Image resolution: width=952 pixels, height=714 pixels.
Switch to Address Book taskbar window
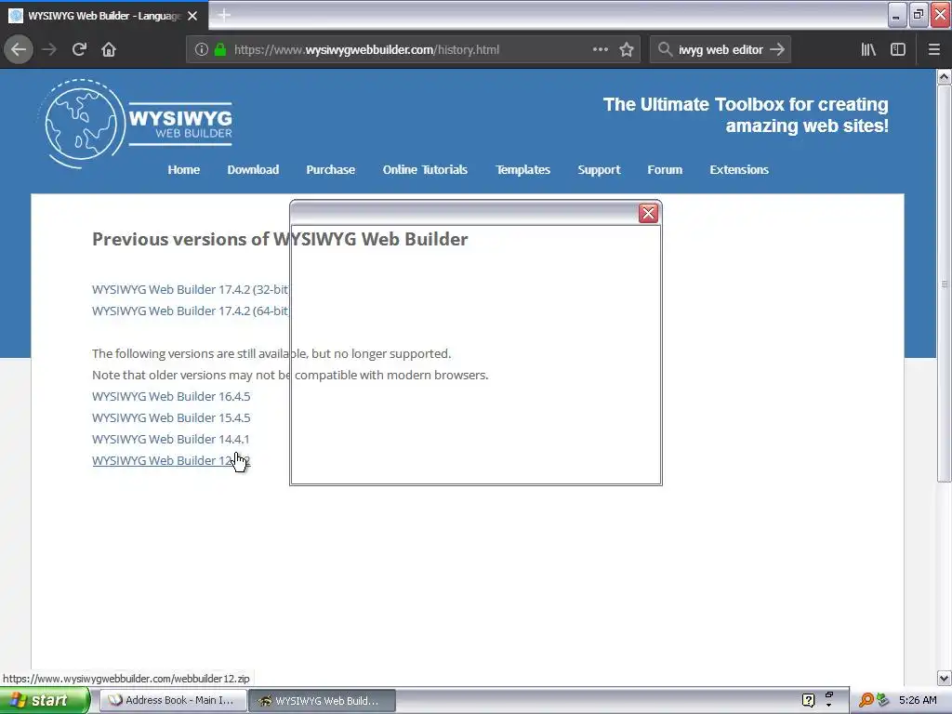173,700
